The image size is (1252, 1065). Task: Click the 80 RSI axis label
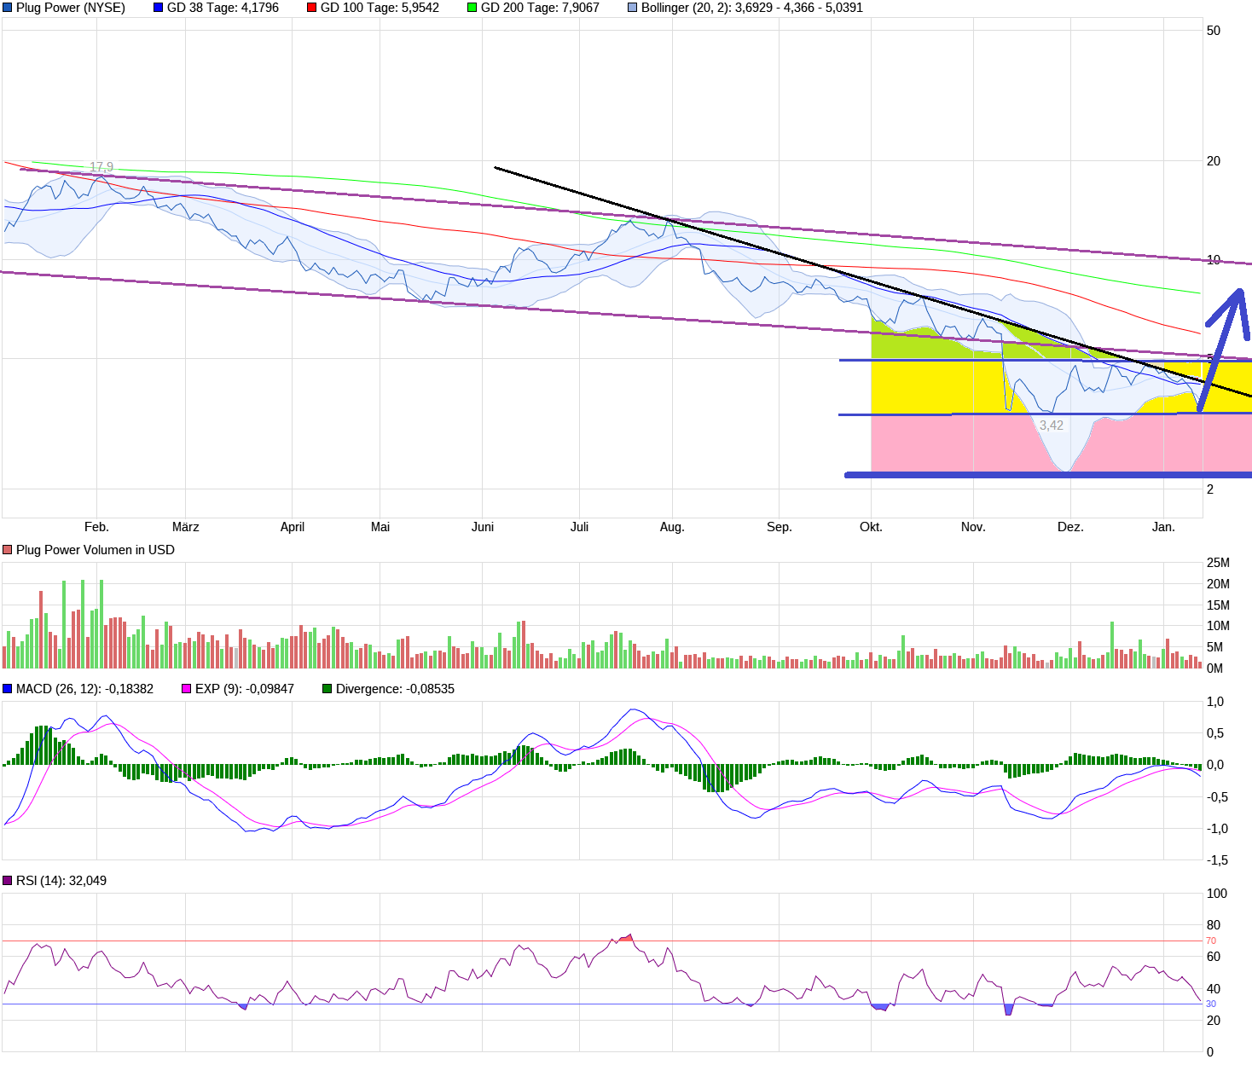coord(1214,925)
